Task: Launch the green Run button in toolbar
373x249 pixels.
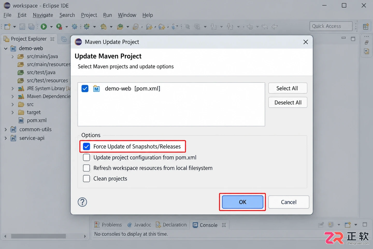Action: click(44, 26)
